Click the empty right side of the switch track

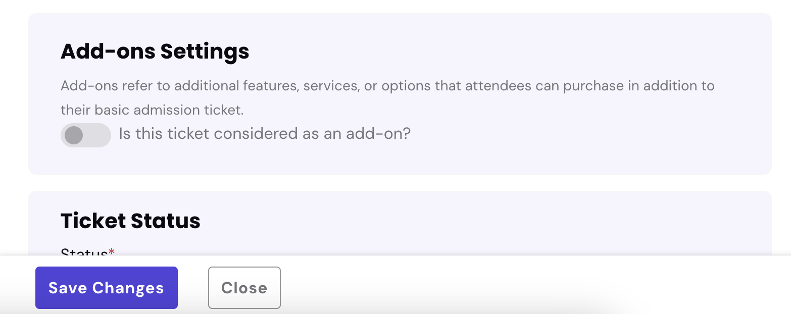point(98,135)
